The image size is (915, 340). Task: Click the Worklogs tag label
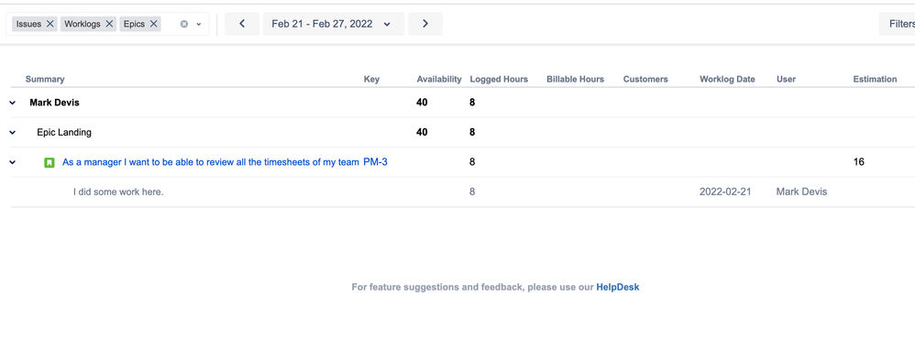point(83,24)
